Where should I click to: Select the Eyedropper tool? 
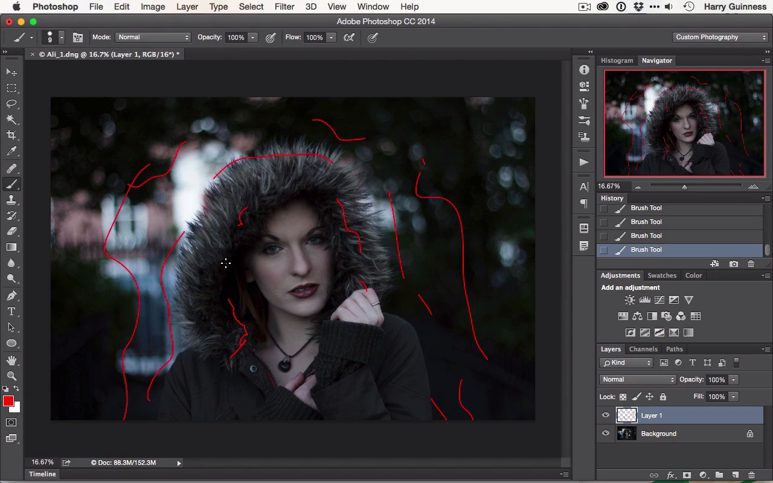(x=11, y=152)
